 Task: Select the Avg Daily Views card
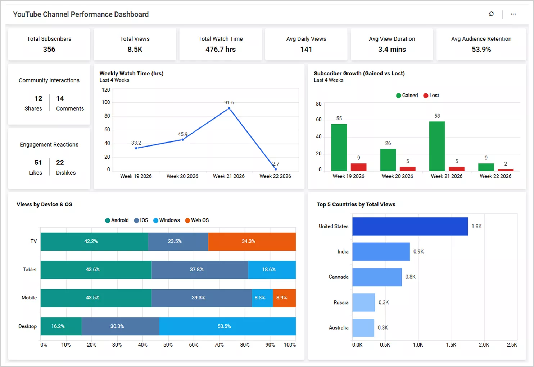pyautogui.click(x=306, y=45)
